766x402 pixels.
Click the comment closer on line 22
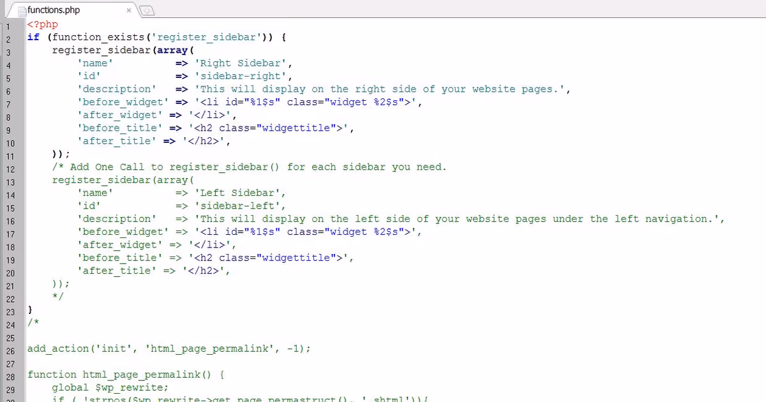(58, 297)
